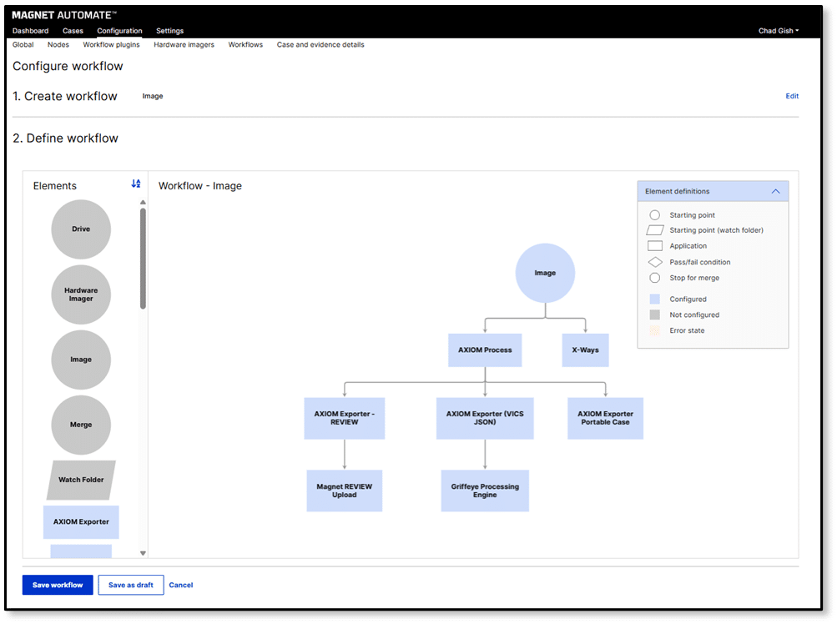
Task: Select the Image element in Elements panel
Action: click(x=81, y=360)
